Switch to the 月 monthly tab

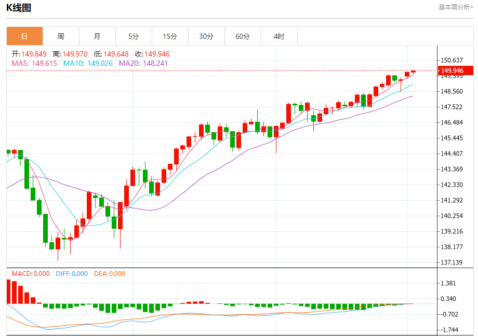pyautogui.click(x=97, y=36)
